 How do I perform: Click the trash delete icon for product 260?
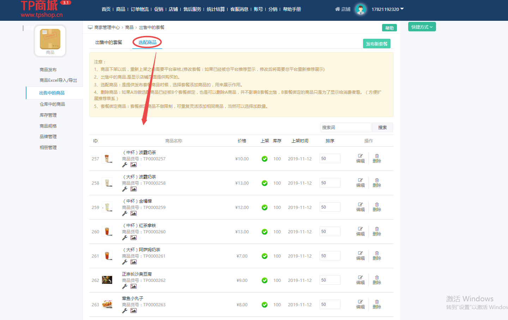point(376,229)
